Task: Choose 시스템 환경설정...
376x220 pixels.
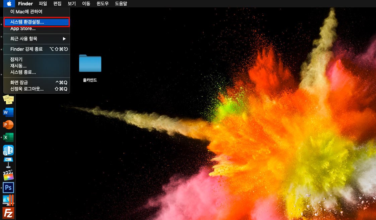Action: click(x=37, y=22)
